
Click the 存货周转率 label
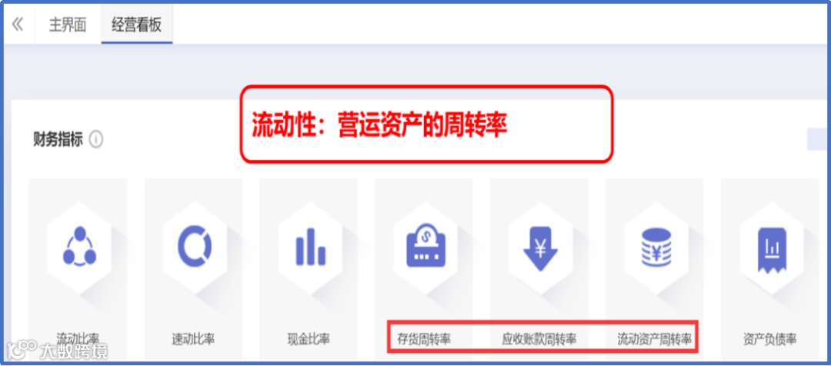(424, 339)
